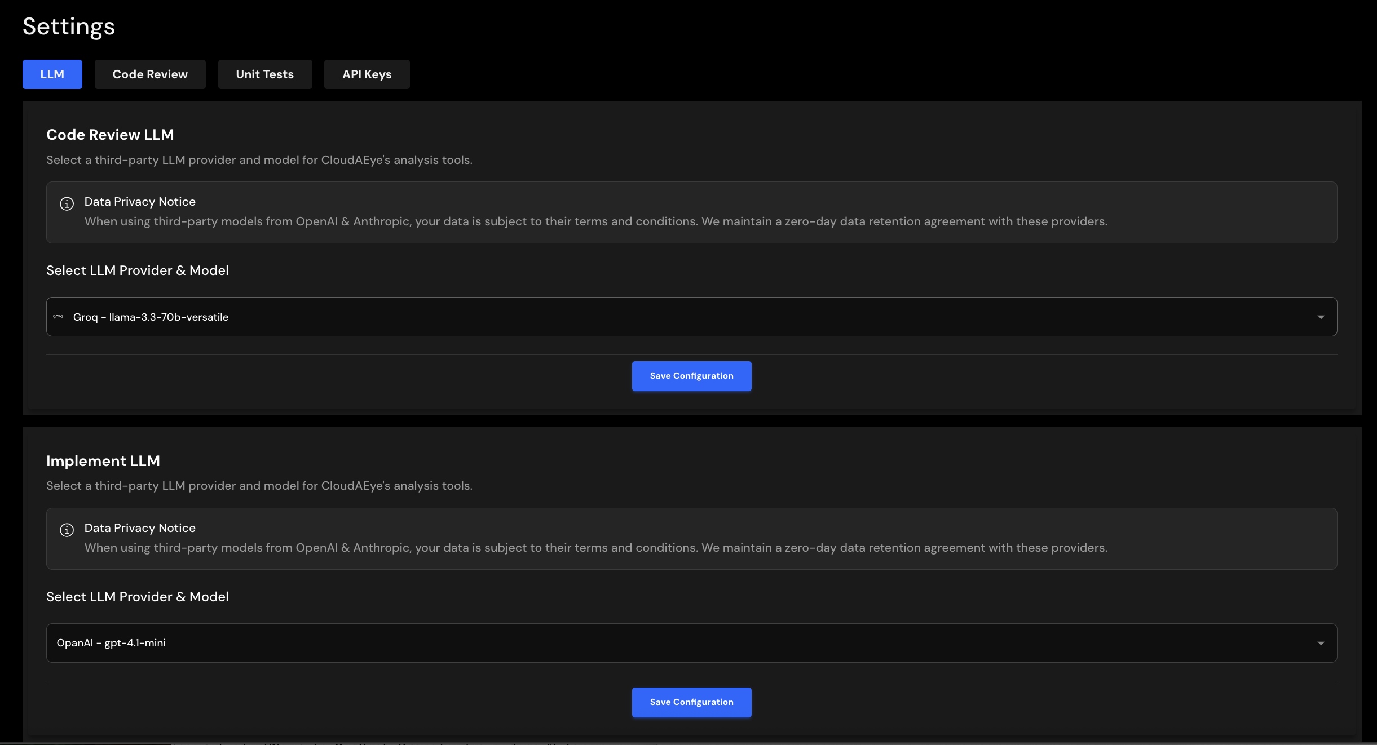Screen dimensions: 1377x745
Task: Click the Groq logo icon in model selector
Action: [x=58, y=317]
